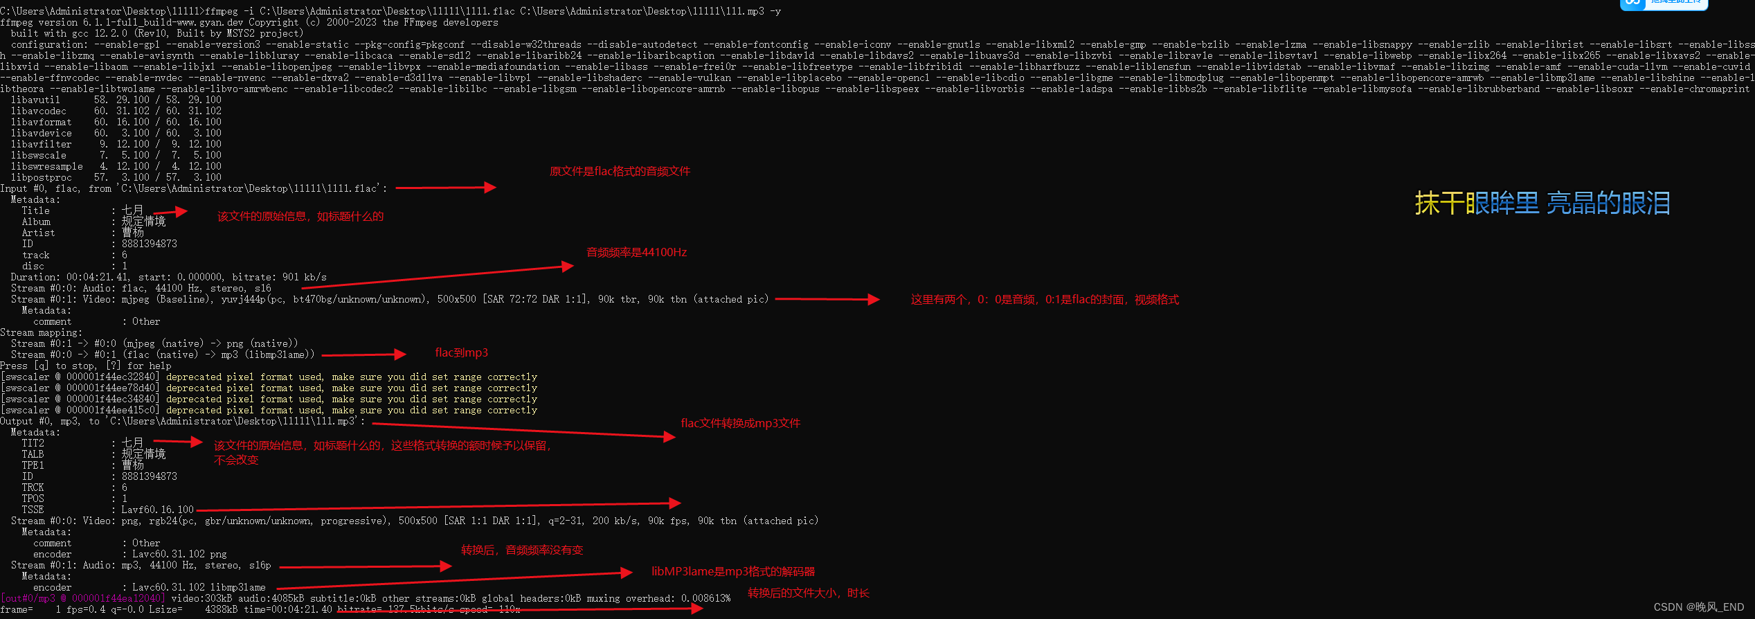Image resolution: width=1755 pixels, height=619 pixels.
Task: Click the 'libavcodec' version row
Action: point(116,111)
